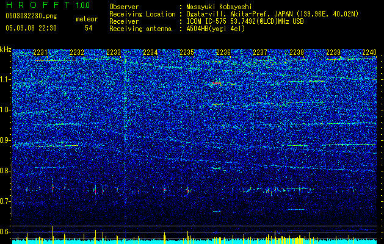Click the 1.0.0 version number
The image size is (384, 244).
point(82,5)
